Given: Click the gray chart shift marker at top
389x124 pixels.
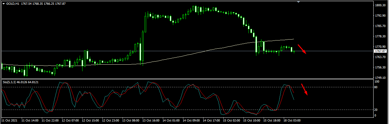Looking at the screenshot, I should coord(299,2).
